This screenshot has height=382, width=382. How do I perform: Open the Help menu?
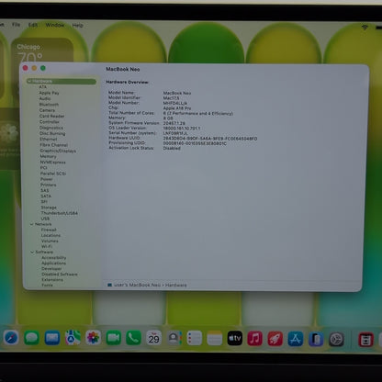click(77, 25)
